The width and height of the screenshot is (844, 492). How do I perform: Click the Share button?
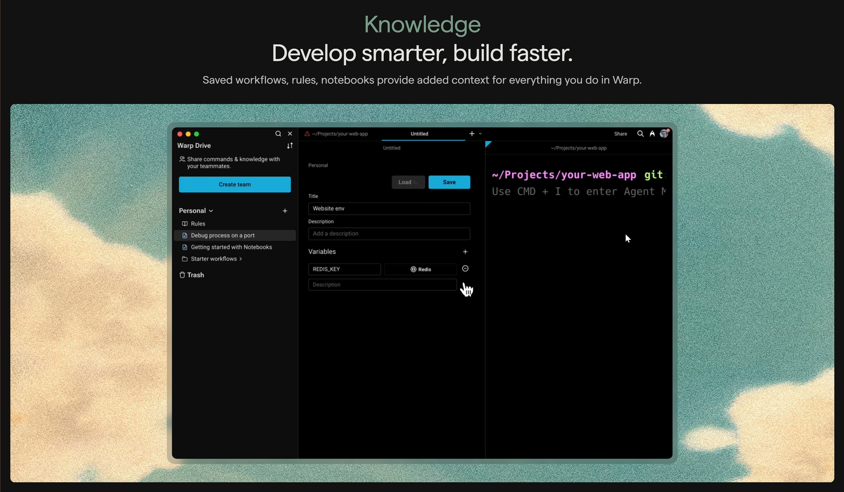coord(620,134)
